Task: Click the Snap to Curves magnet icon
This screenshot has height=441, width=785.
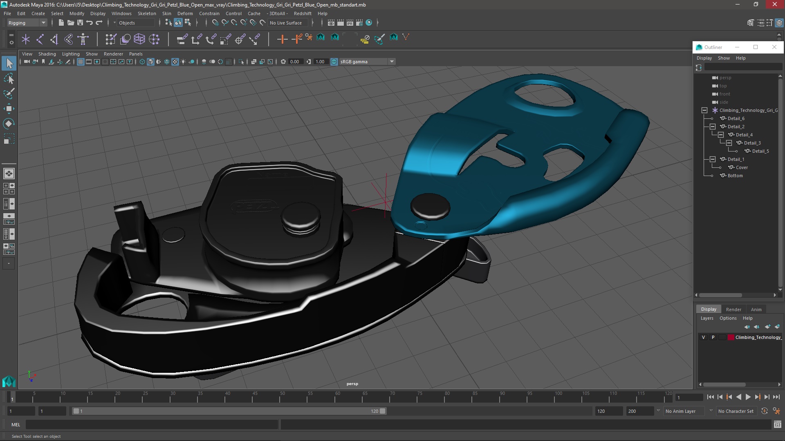Action: click(x=225, y=23)
